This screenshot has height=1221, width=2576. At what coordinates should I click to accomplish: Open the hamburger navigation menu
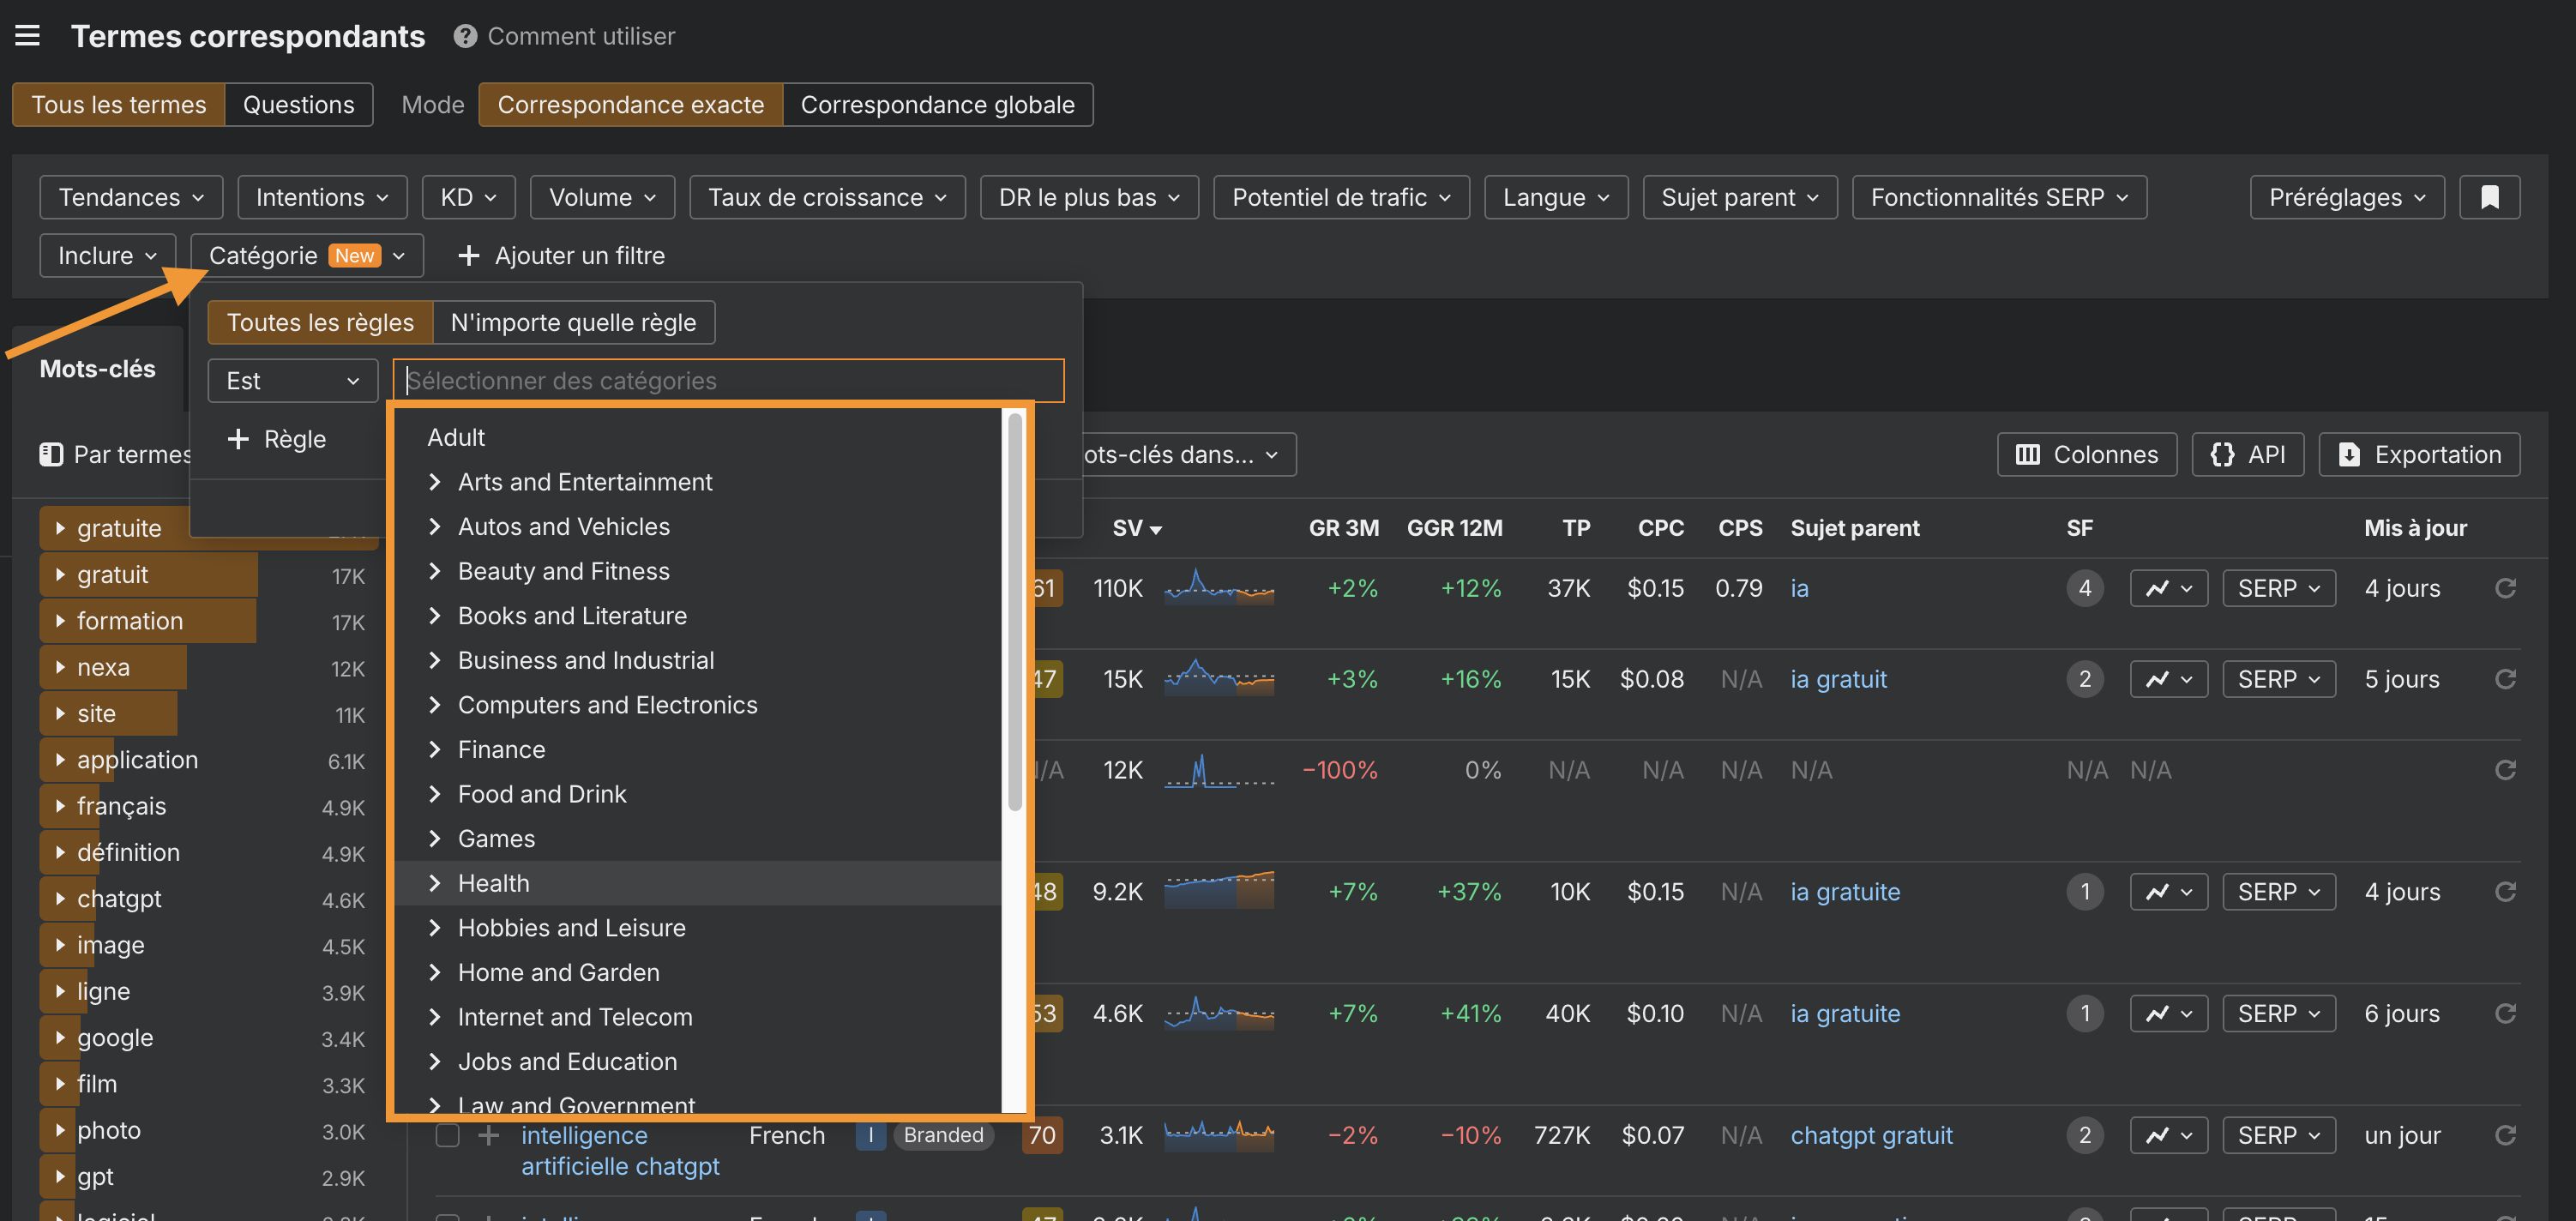click(27, 35)
